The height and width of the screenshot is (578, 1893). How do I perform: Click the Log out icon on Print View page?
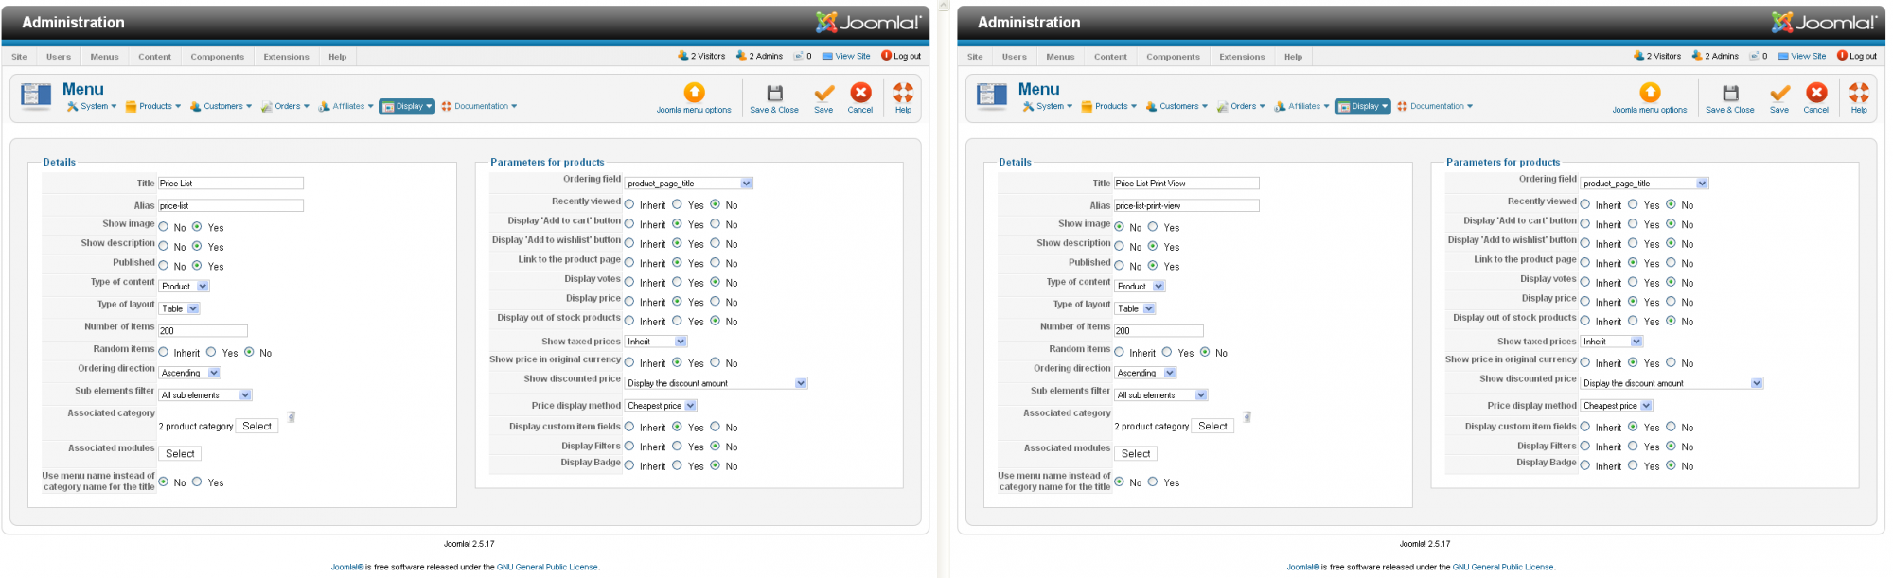(x=1842, y=56)
